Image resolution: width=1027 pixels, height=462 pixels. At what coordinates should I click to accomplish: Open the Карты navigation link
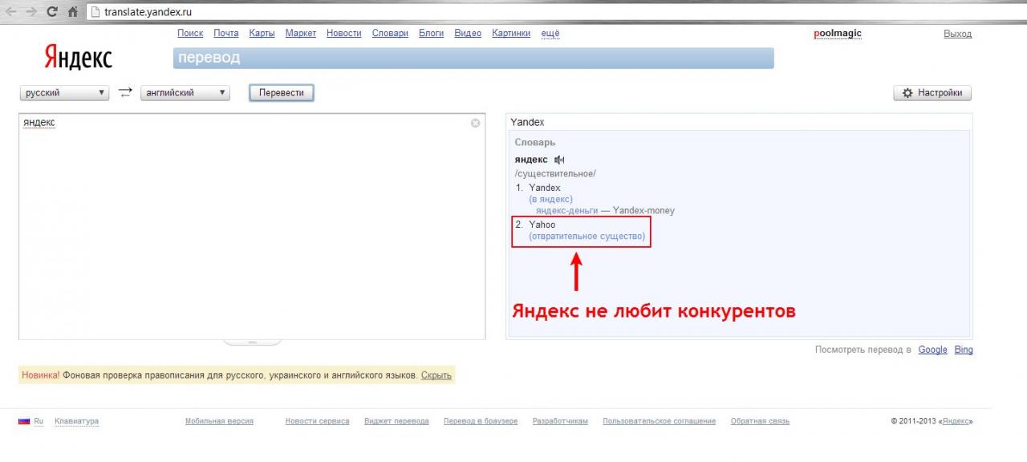pyautogui.click(x=262, y=33)
